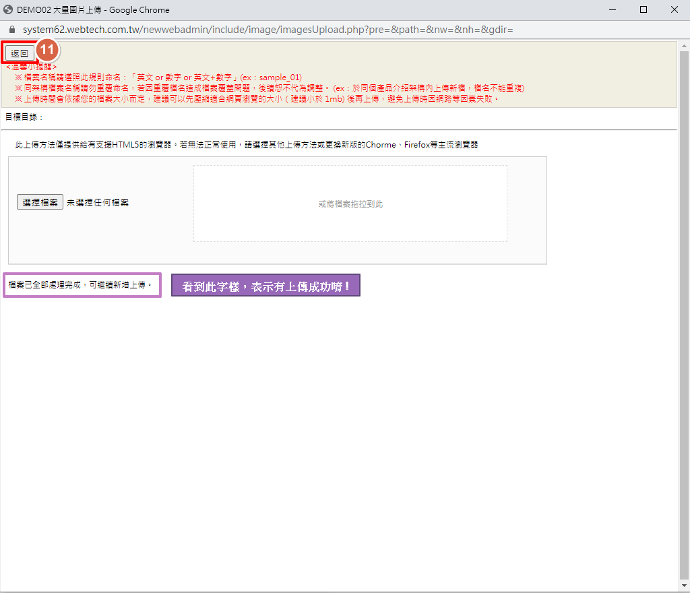Click the HTML5 browser support notice text
690x593 pixels.
click(x=247, y=145)
